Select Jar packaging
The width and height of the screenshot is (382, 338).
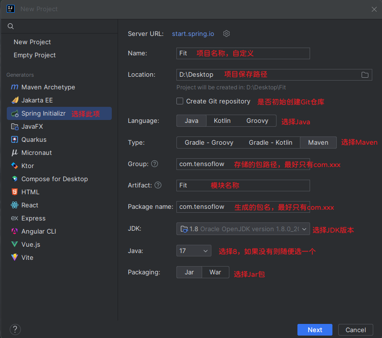point(189,272)
